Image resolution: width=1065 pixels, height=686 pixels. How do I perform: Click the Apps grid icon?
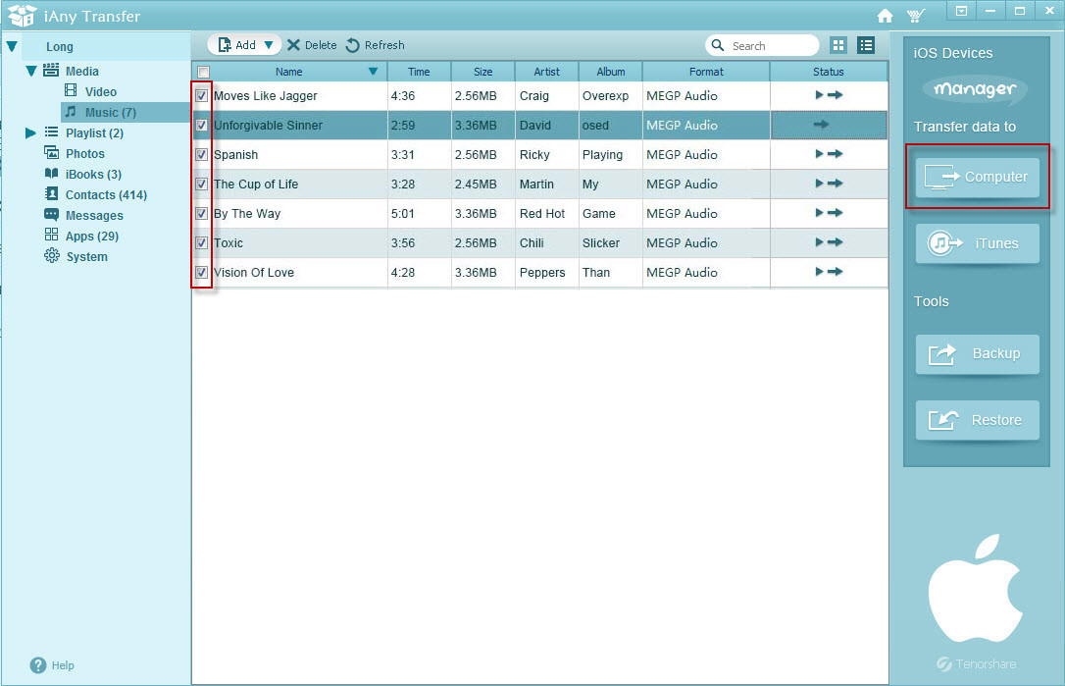click(51, 235)
